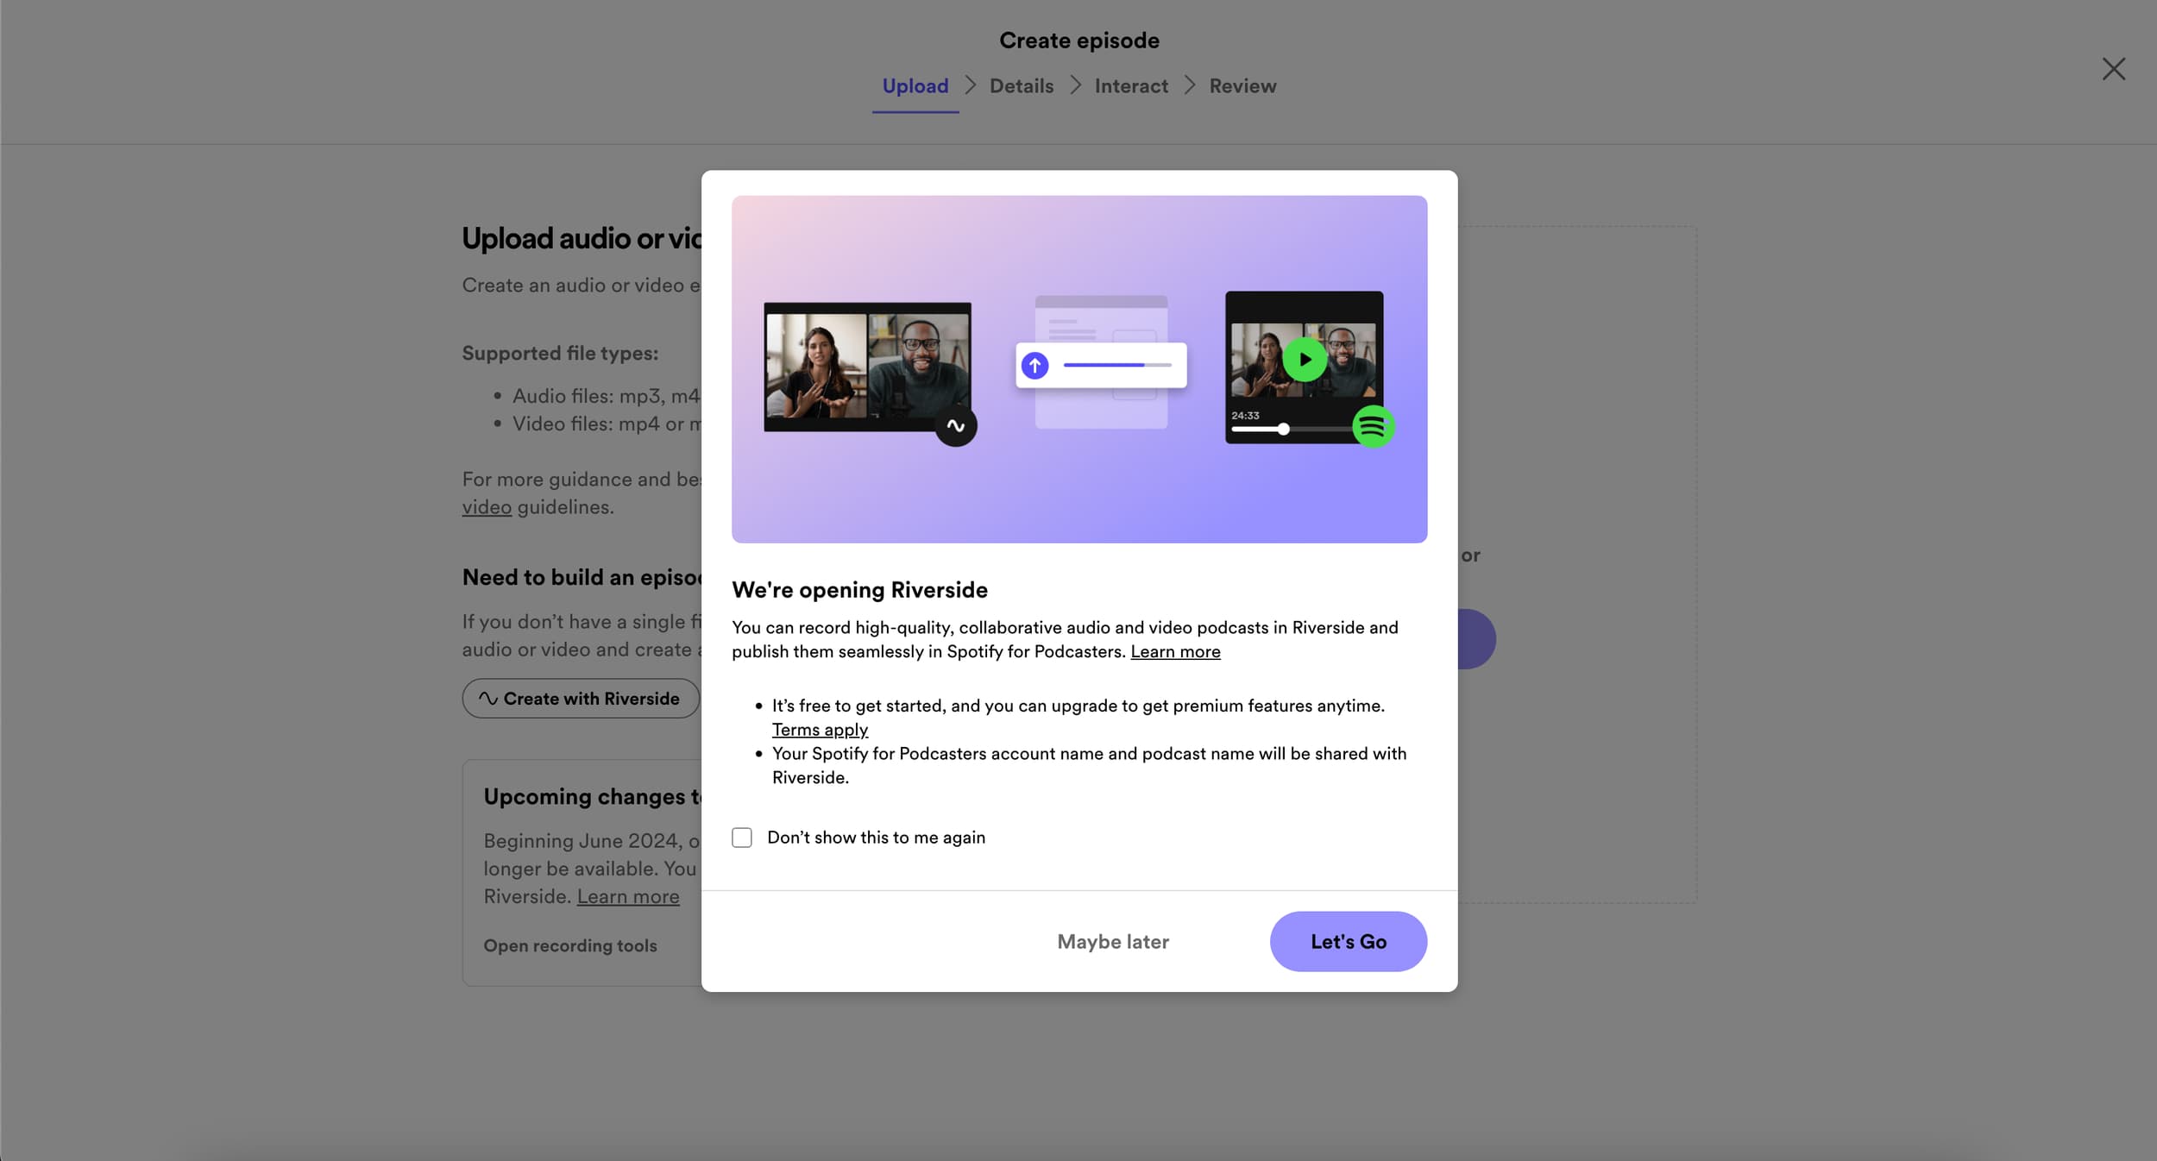Click the two-person video call thumbnail
2157x1161 pixels.
(x=867, y=367)
